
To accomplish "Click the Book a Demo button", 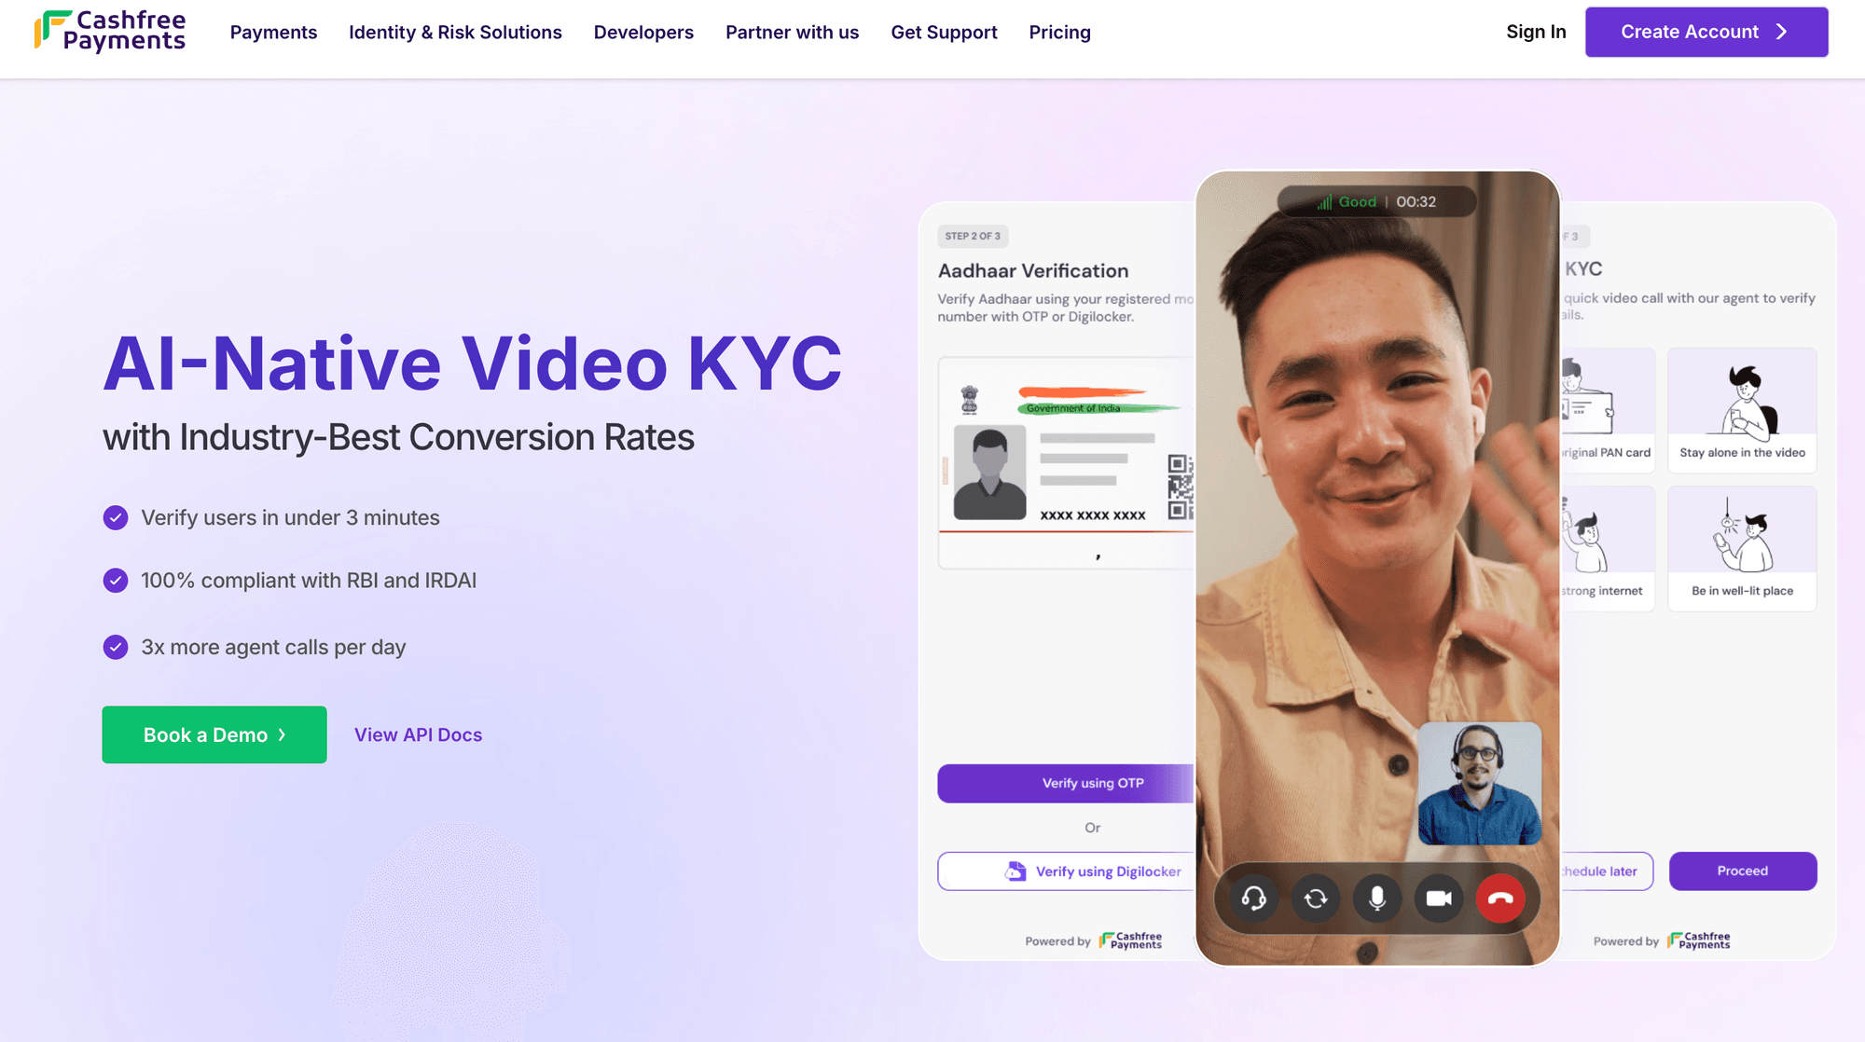I will point(214,734).
